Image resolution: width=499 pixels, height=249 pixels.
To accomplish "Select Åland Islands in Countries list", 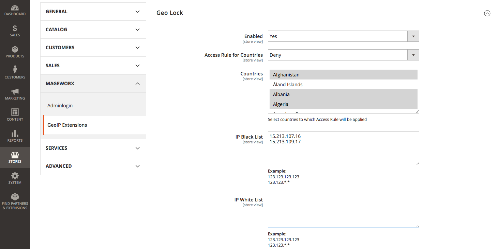I will point(343,85).
